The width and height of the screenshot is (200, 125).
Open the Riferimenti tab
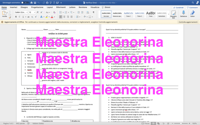click(61, 7)
